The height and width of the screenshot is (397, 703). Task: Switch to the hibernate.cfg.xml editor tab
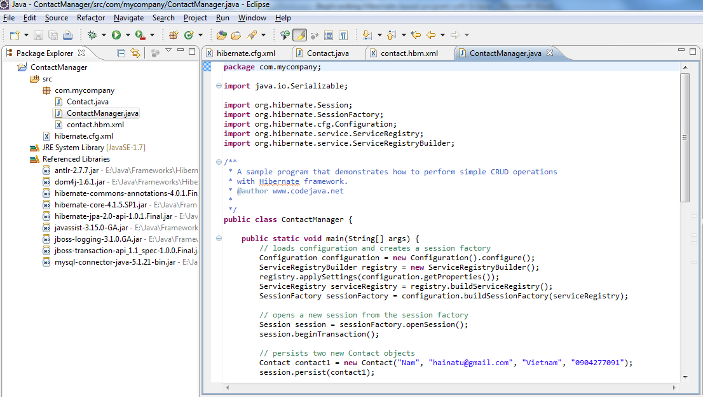pyautogui.click(x=246, y=53)
